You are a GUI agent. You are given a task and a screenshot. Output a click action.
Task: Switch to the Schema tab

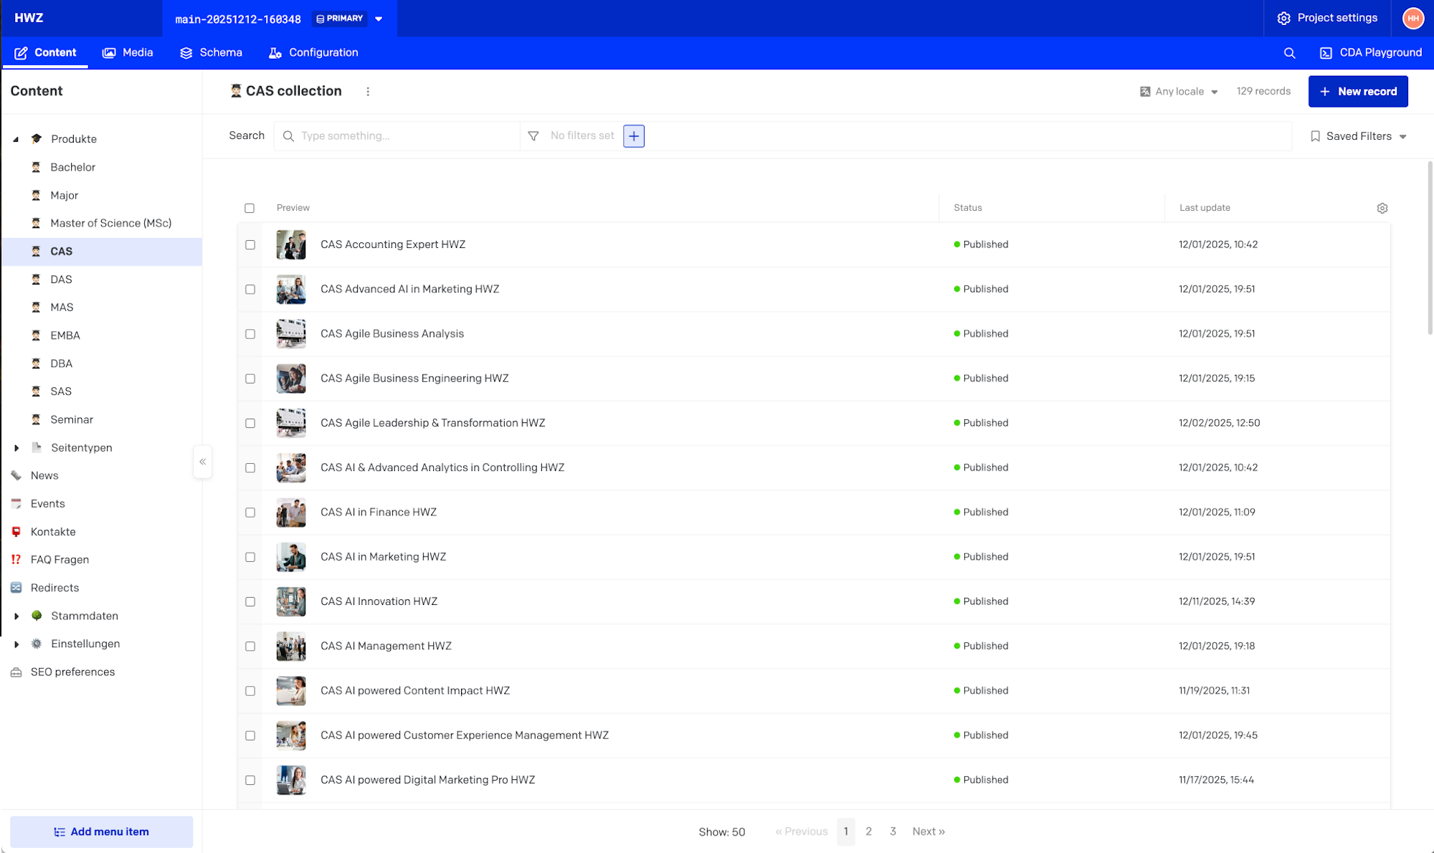(211, 53)
